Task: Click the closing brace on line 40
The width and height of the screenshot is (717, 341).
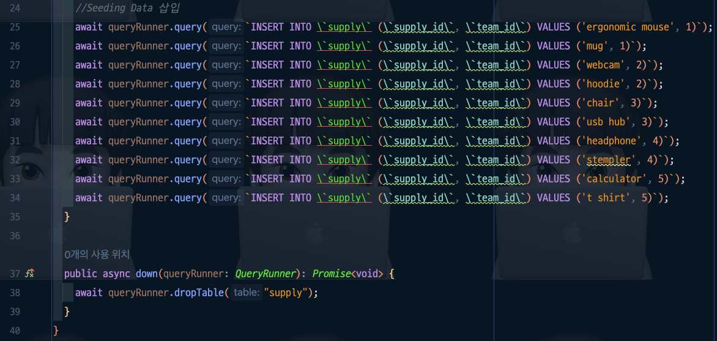Action: pos(56,331)
